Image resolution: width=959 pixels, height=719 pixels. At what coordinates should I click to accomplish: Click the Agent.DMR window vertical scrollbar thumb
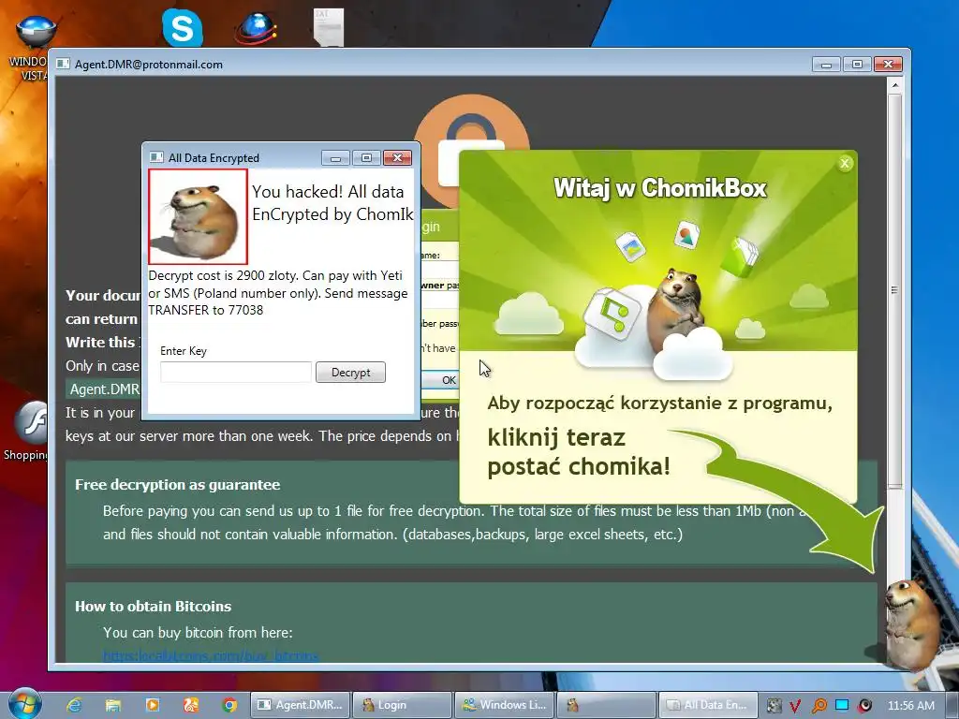pos(894,290)
